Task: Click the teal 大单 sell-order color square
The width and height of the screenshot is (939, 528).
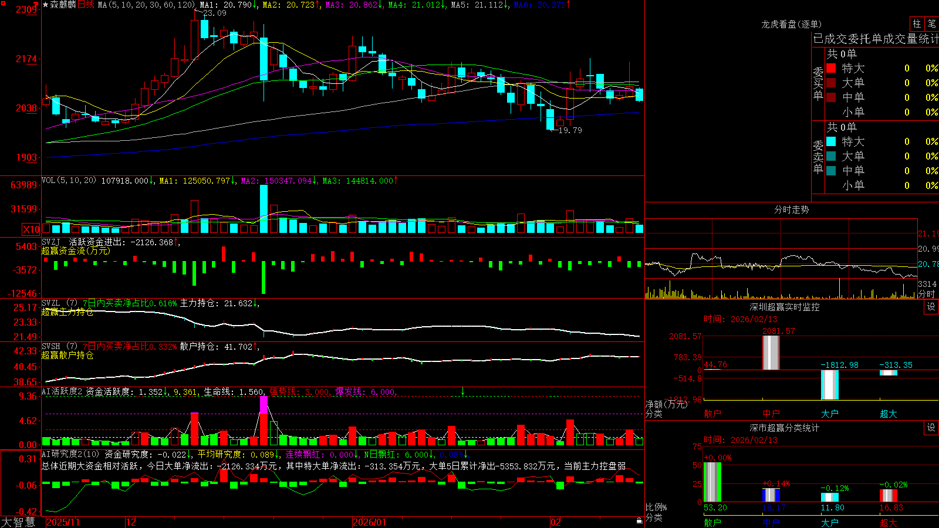Action: click(x=831, y=156)
